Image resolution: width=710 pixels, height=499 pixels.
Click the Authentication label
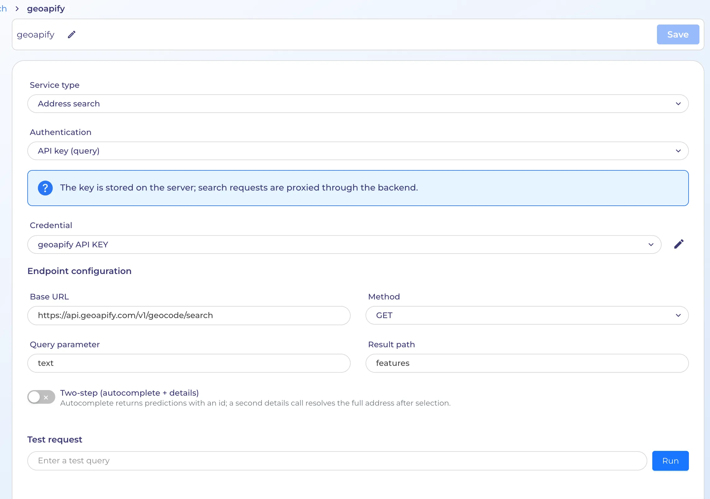tap(61, 132)
